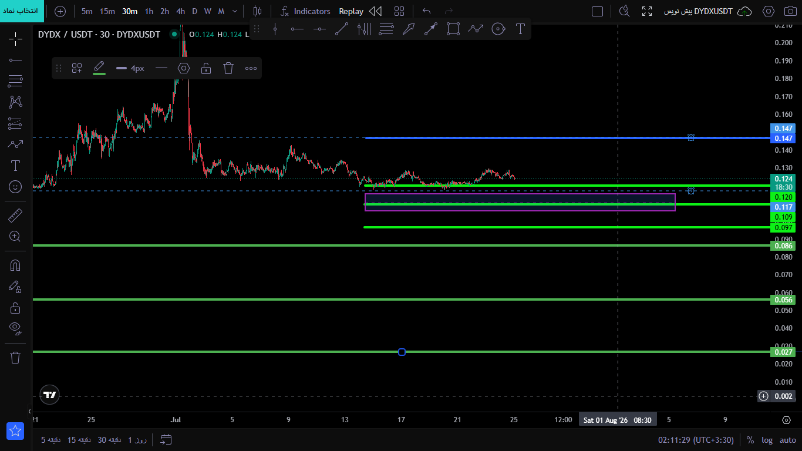
Task: Open more options for selected drawing
Action: pos(251,68)
